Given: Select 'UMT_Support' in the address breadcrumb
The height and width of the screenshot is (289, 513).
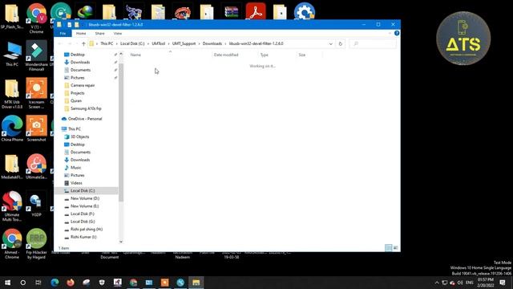Looking at the screenshot, I should [184, 43].
